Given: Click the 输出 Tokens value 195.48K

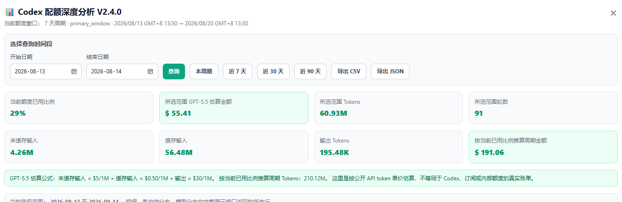Looking at the screenshot, I should (x=334, y=152).
